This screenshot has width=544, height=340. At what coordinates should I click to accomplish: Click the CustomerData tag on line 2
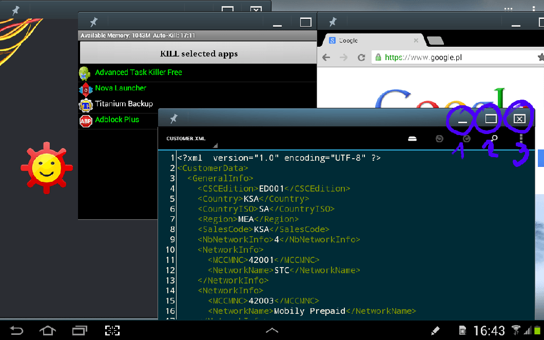point(212,168)
